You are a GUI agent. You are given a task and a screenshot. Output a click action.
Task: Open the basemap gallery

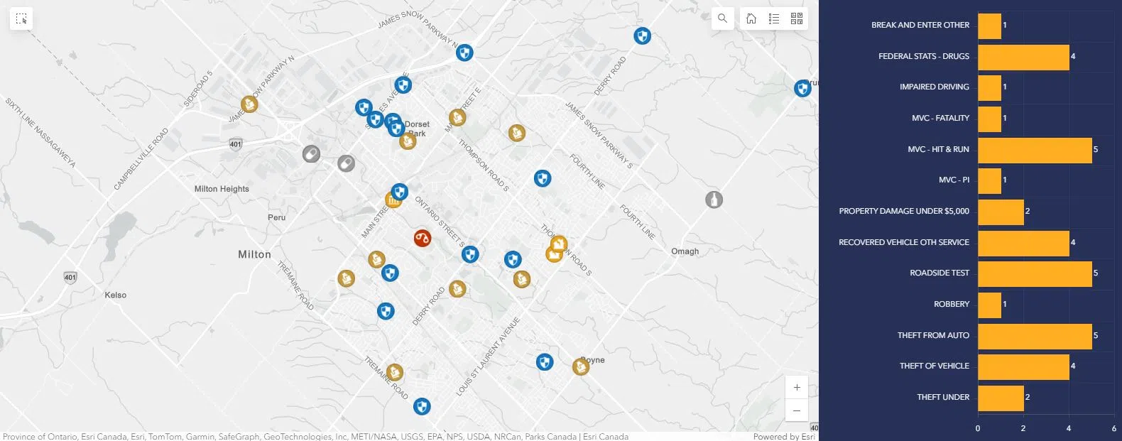[797, 18]
